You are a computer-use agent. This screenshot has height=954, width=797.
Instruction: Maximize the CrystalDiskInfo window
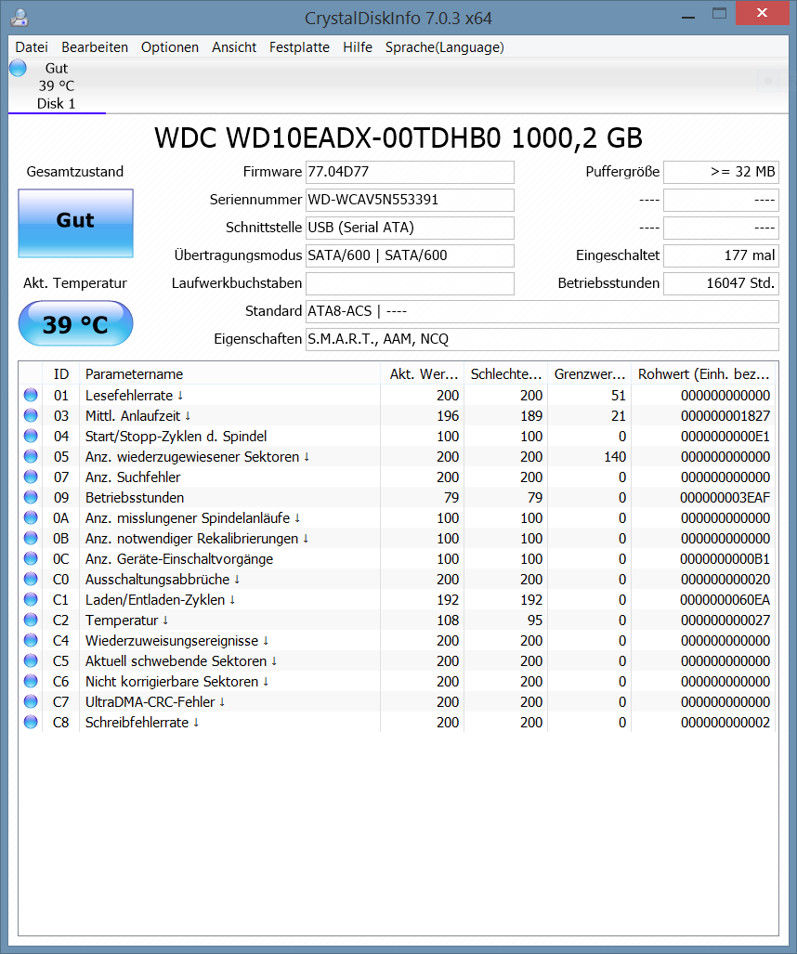(x=719, y=13)
